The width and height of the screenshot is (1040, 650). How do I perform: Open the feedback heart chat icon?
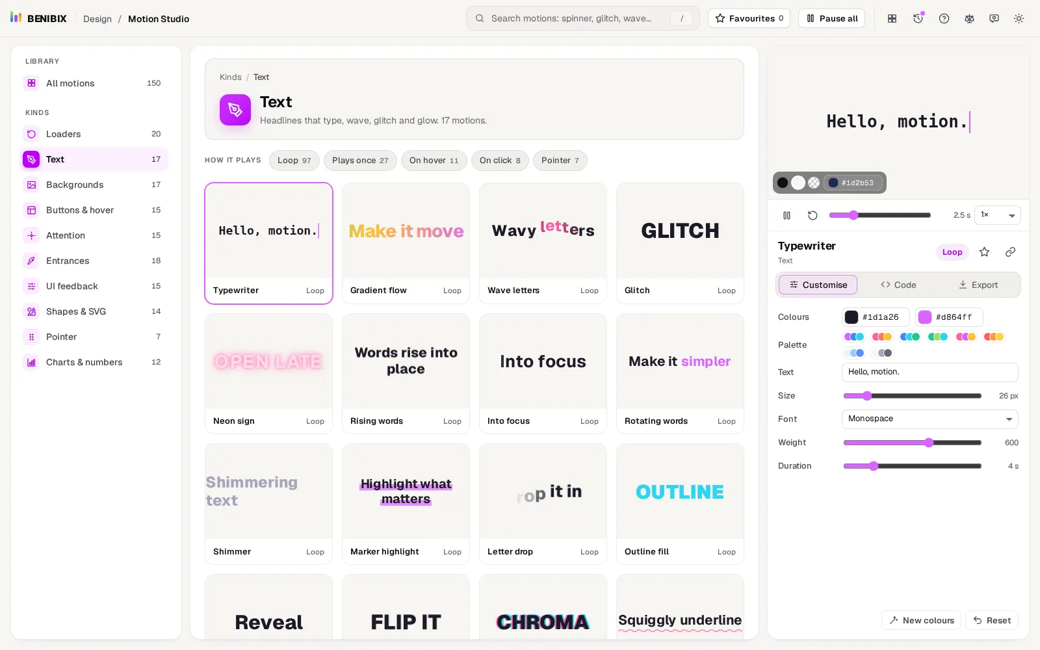[x=994, y=19]
